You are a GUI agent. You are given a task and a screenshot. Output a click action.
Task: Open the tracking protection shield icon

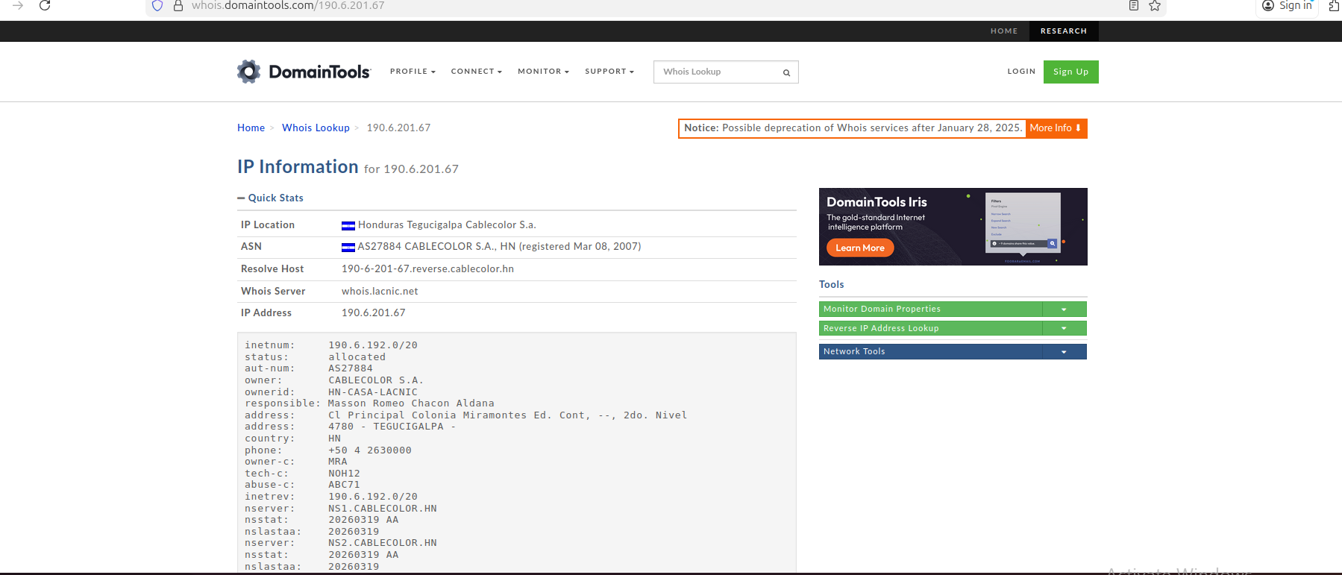point(157,5)
